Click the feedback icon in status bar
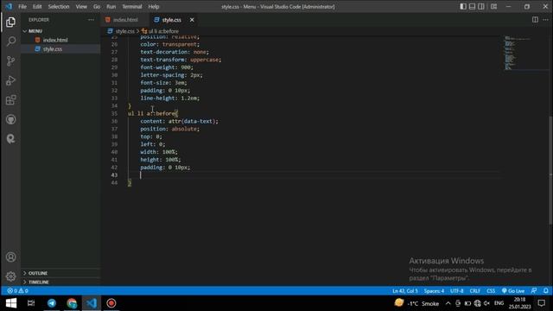 tap(534, 291)
